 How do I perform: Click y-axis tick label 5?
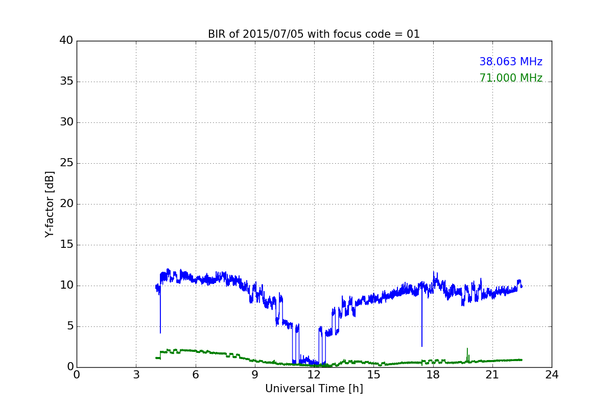tap(70, 326)
